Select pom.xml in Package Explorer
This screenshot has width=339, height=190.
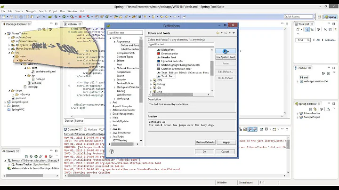[20, 98]
